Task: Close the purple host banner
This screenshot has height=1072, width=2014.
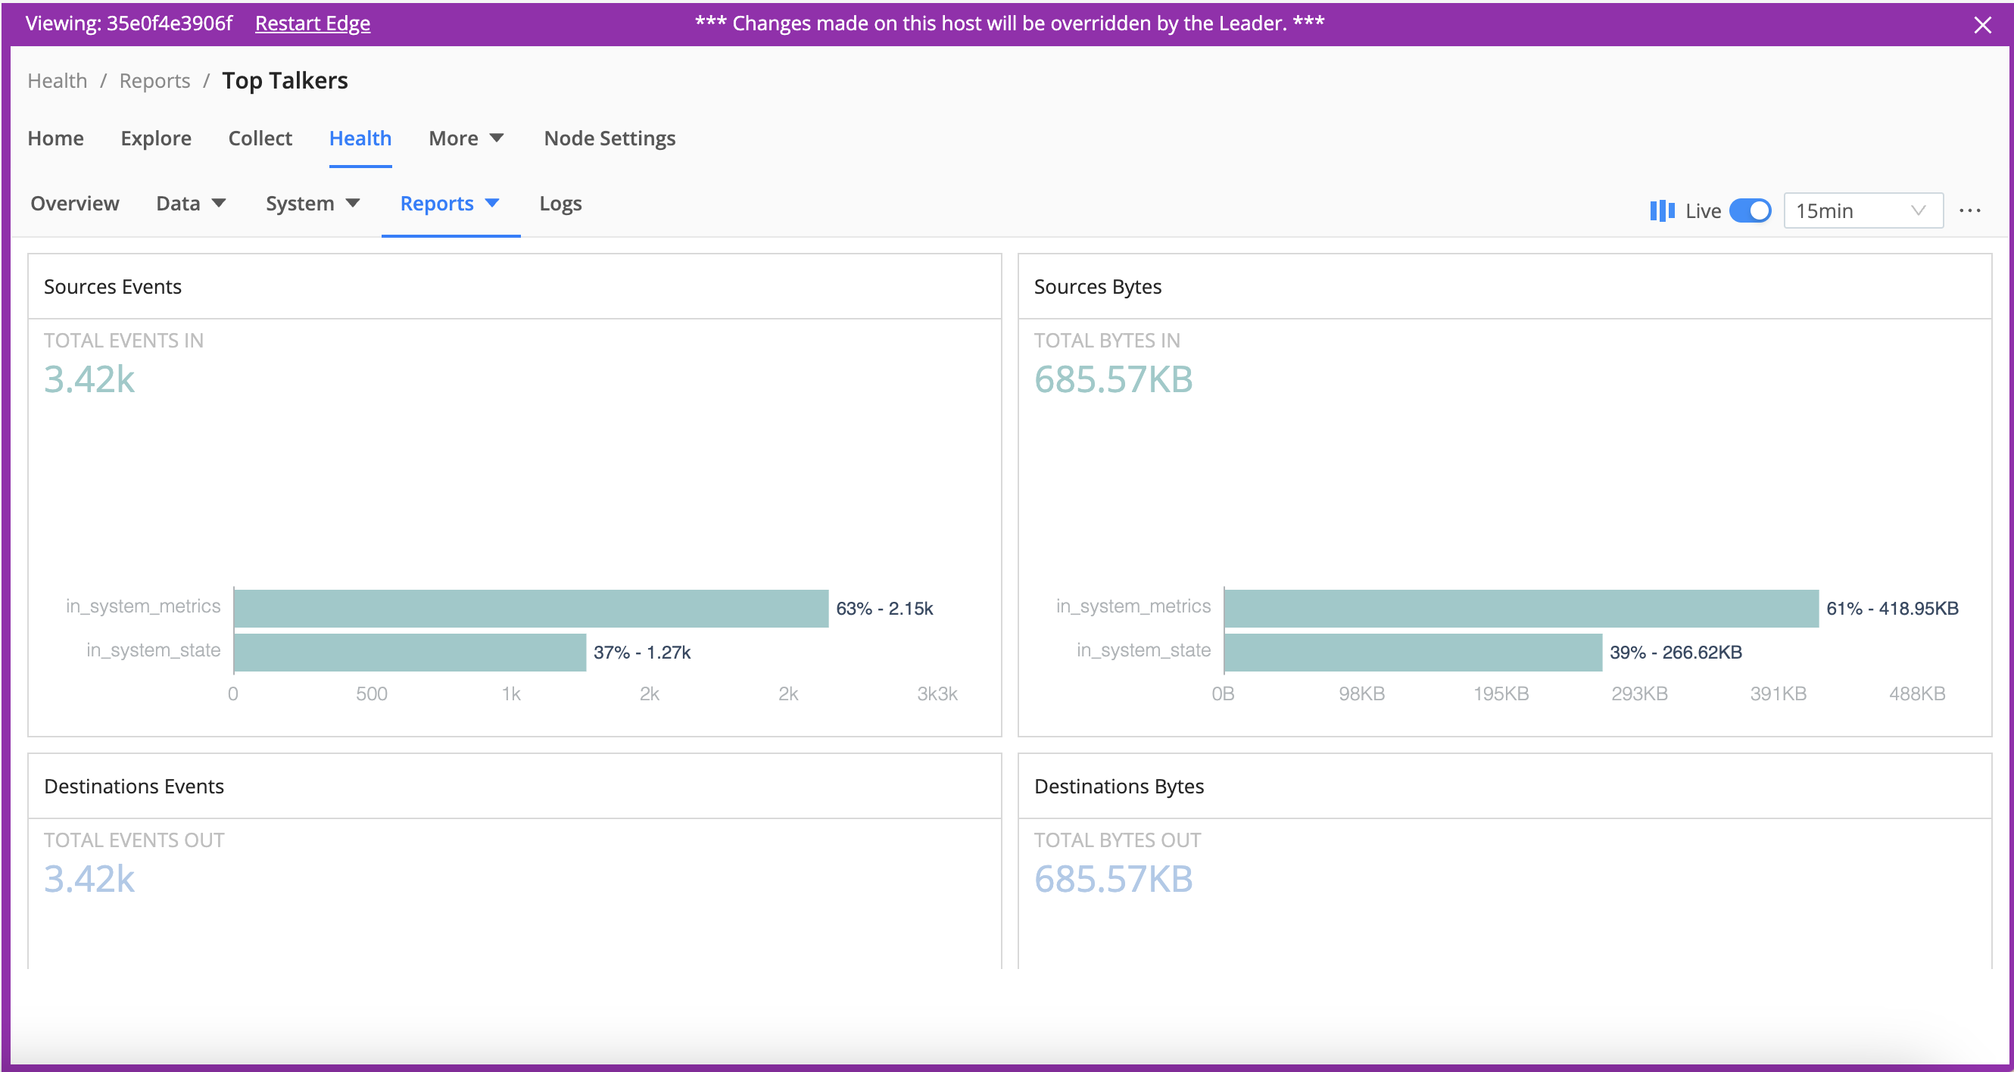Action: click(x=1982, y=25)
